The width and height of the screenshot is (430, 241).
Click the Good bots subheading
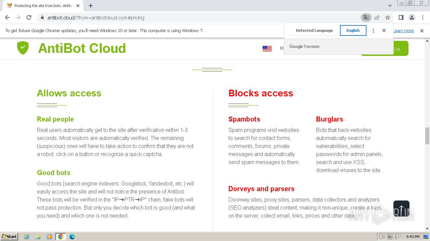click(x=54, y=173)
